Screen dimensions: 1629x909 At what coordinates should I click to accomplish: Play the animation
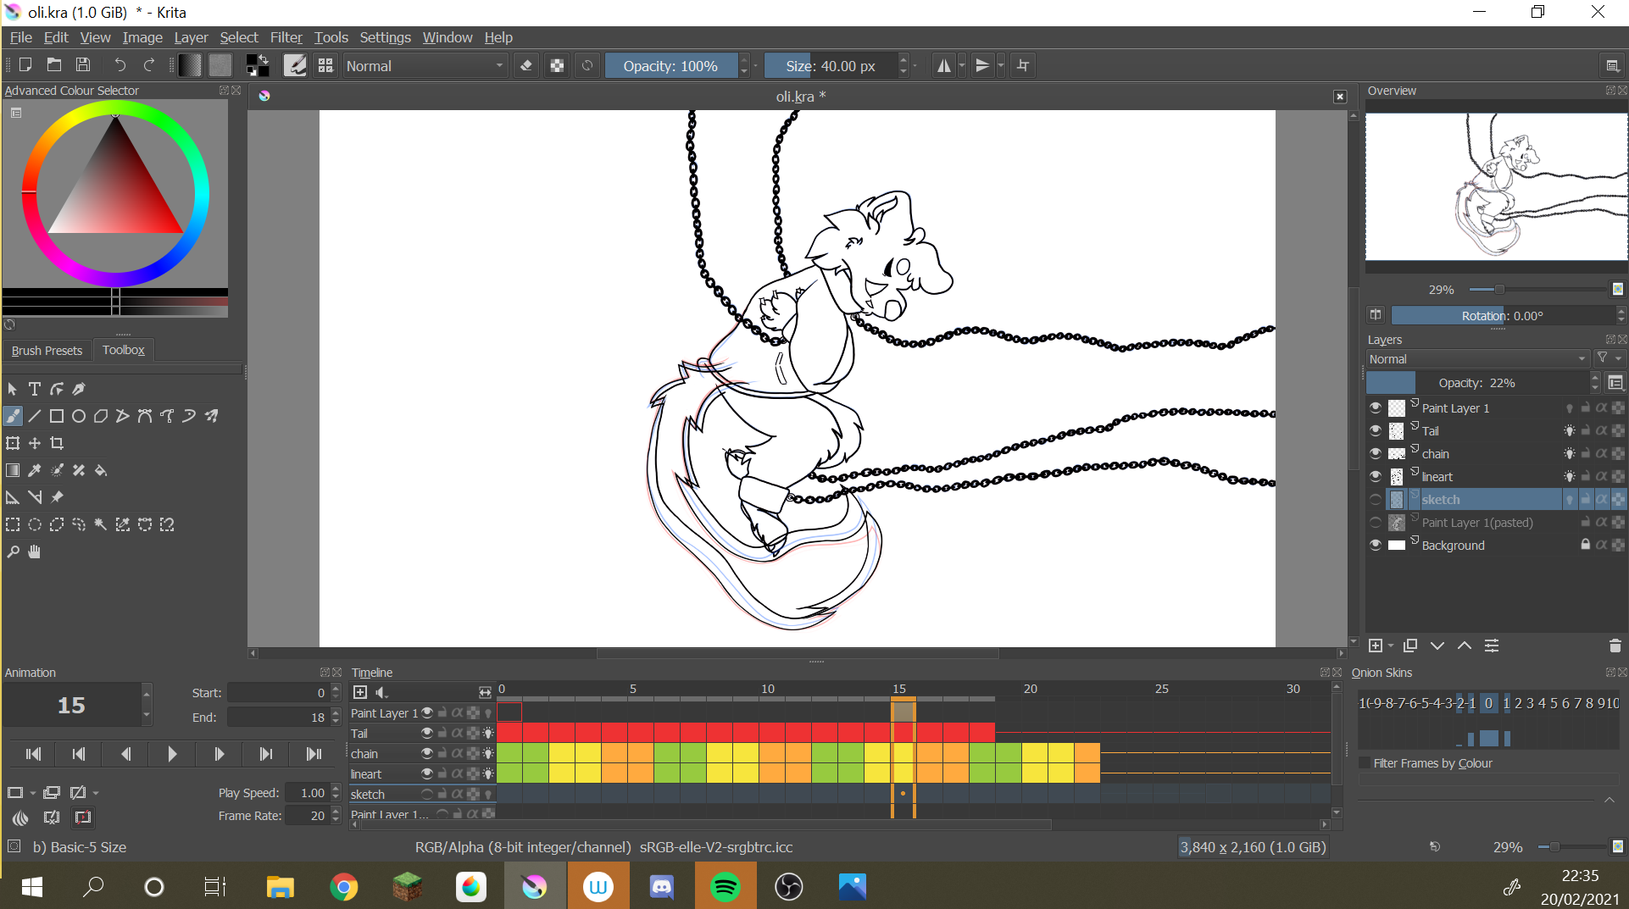[172, 754]
